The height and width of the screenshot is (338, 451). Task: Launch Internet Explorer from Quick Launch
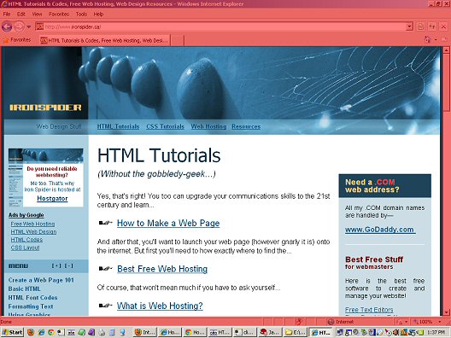click(41, 333)
